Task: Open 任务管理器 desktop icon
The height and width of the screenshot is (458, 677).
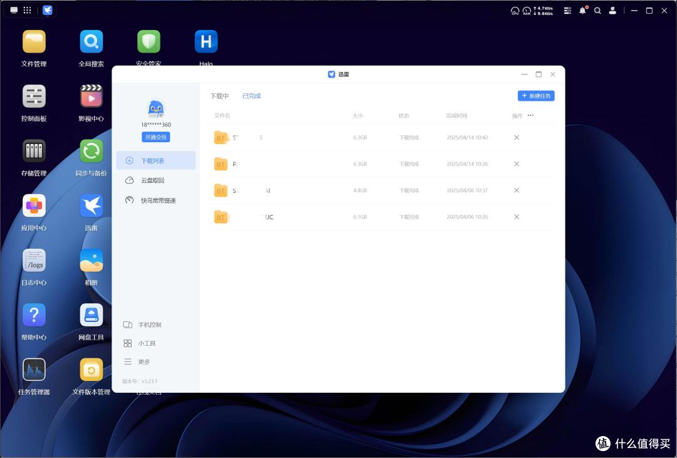Action: [x=34, y=370]
